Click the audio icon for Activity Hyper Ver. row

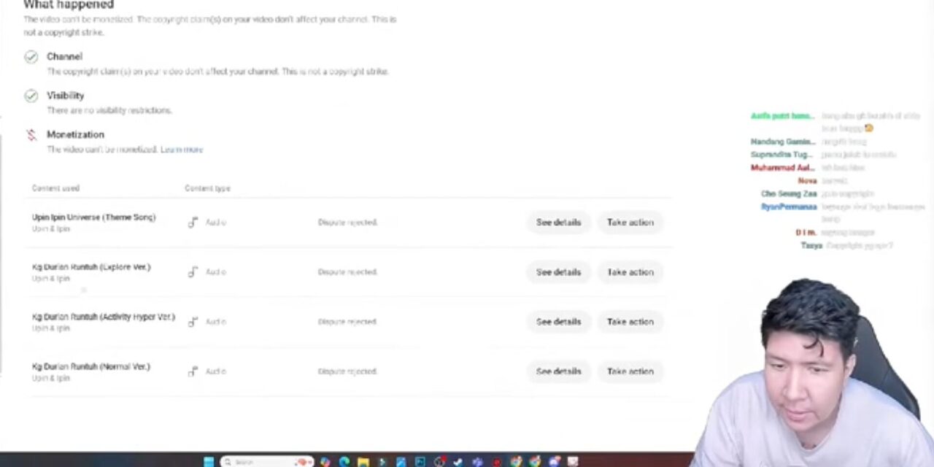coord(193,322)
